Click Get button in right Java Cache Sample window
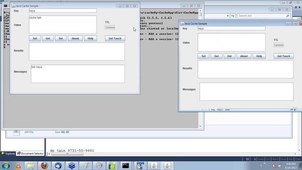Screen dimensions: 302x170 [x=217, y=56]
